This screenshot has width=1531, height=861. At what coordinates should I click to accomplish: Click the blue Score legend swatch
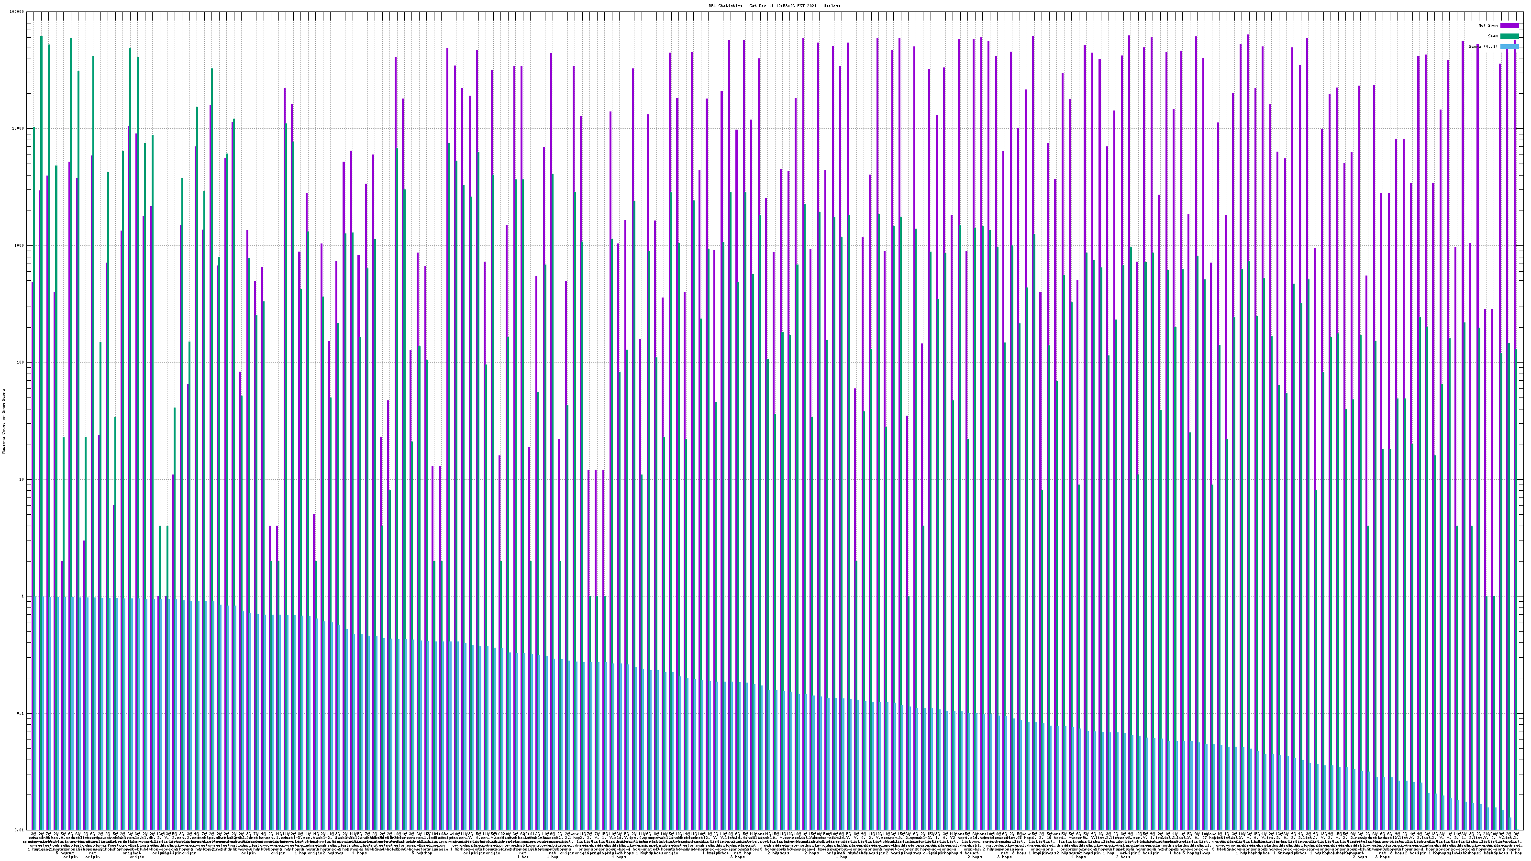pos(1509,46)
